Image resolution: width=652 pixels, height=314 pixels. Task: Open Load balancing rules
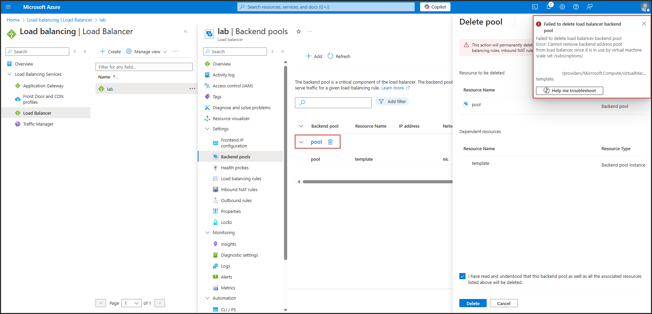coord(241,179)
